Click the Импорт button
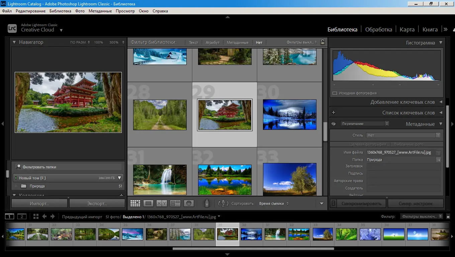Image resolution: width=455 pixels, height=257 pixels. 39,203
